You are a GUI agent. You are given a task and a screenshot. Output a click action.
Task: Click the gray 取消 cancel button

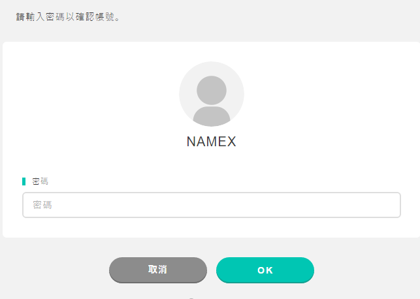(158, 270)
